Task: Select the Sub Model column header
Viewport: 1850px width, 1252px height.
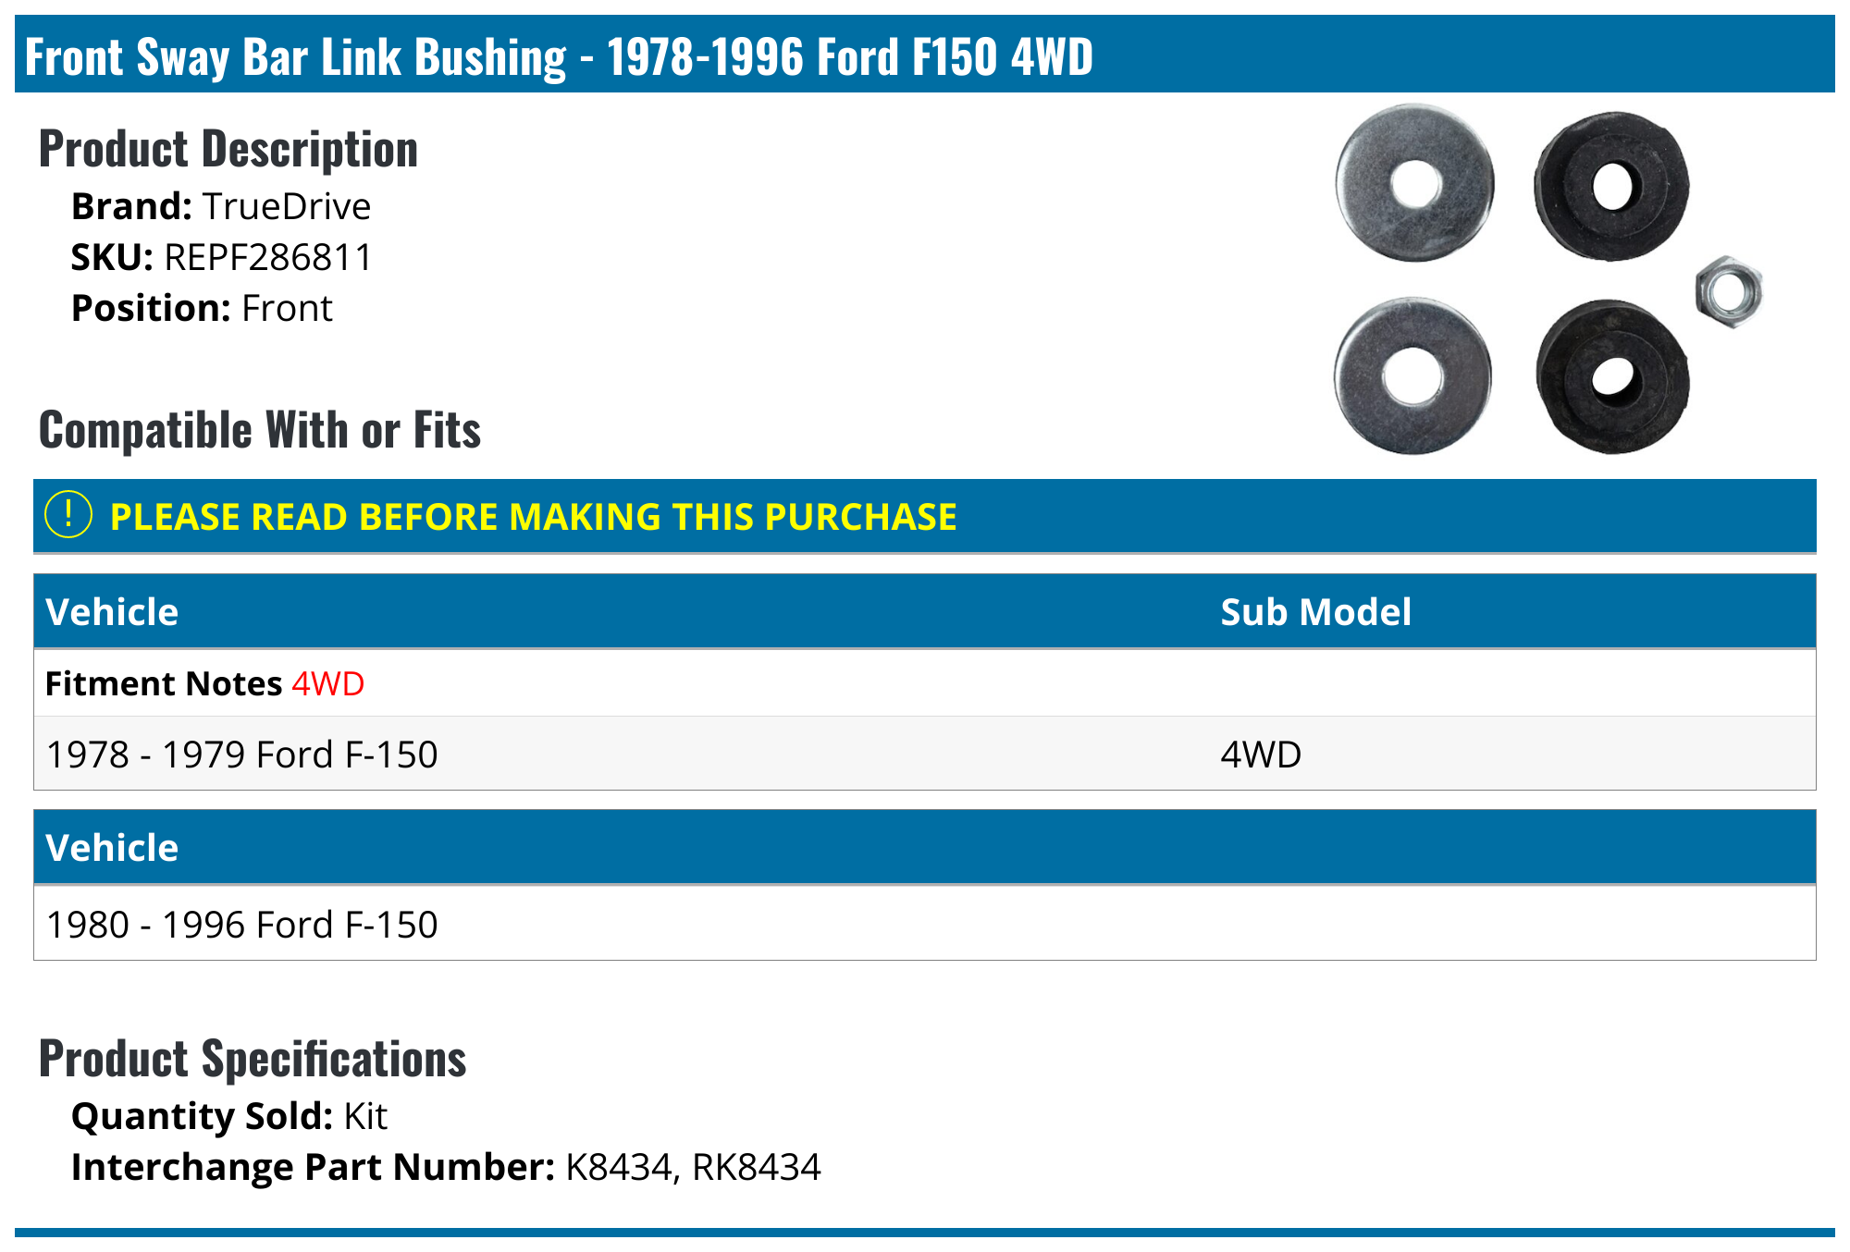Action: point(1315,612)
